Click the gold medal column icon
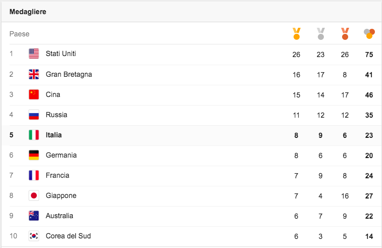 (x=297, y=34)
